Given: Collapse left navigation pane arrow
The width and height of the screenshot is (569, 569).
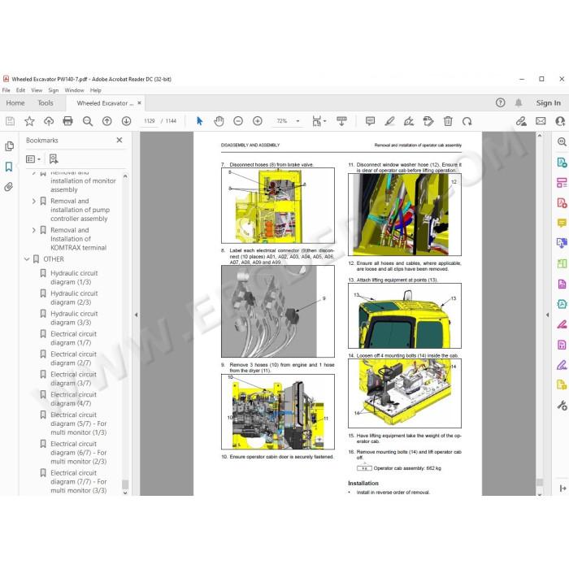Looking at the screenshot, I should (136, 315).
